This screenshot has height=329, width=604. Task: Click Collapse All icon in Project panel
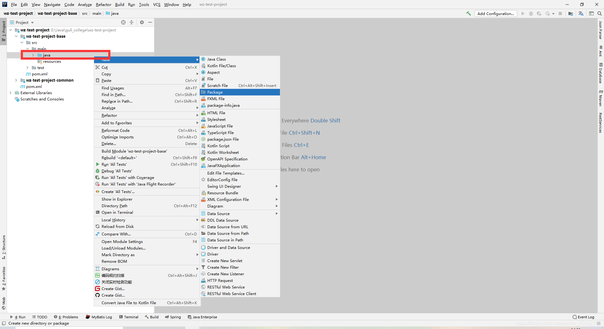pos(131,22)
